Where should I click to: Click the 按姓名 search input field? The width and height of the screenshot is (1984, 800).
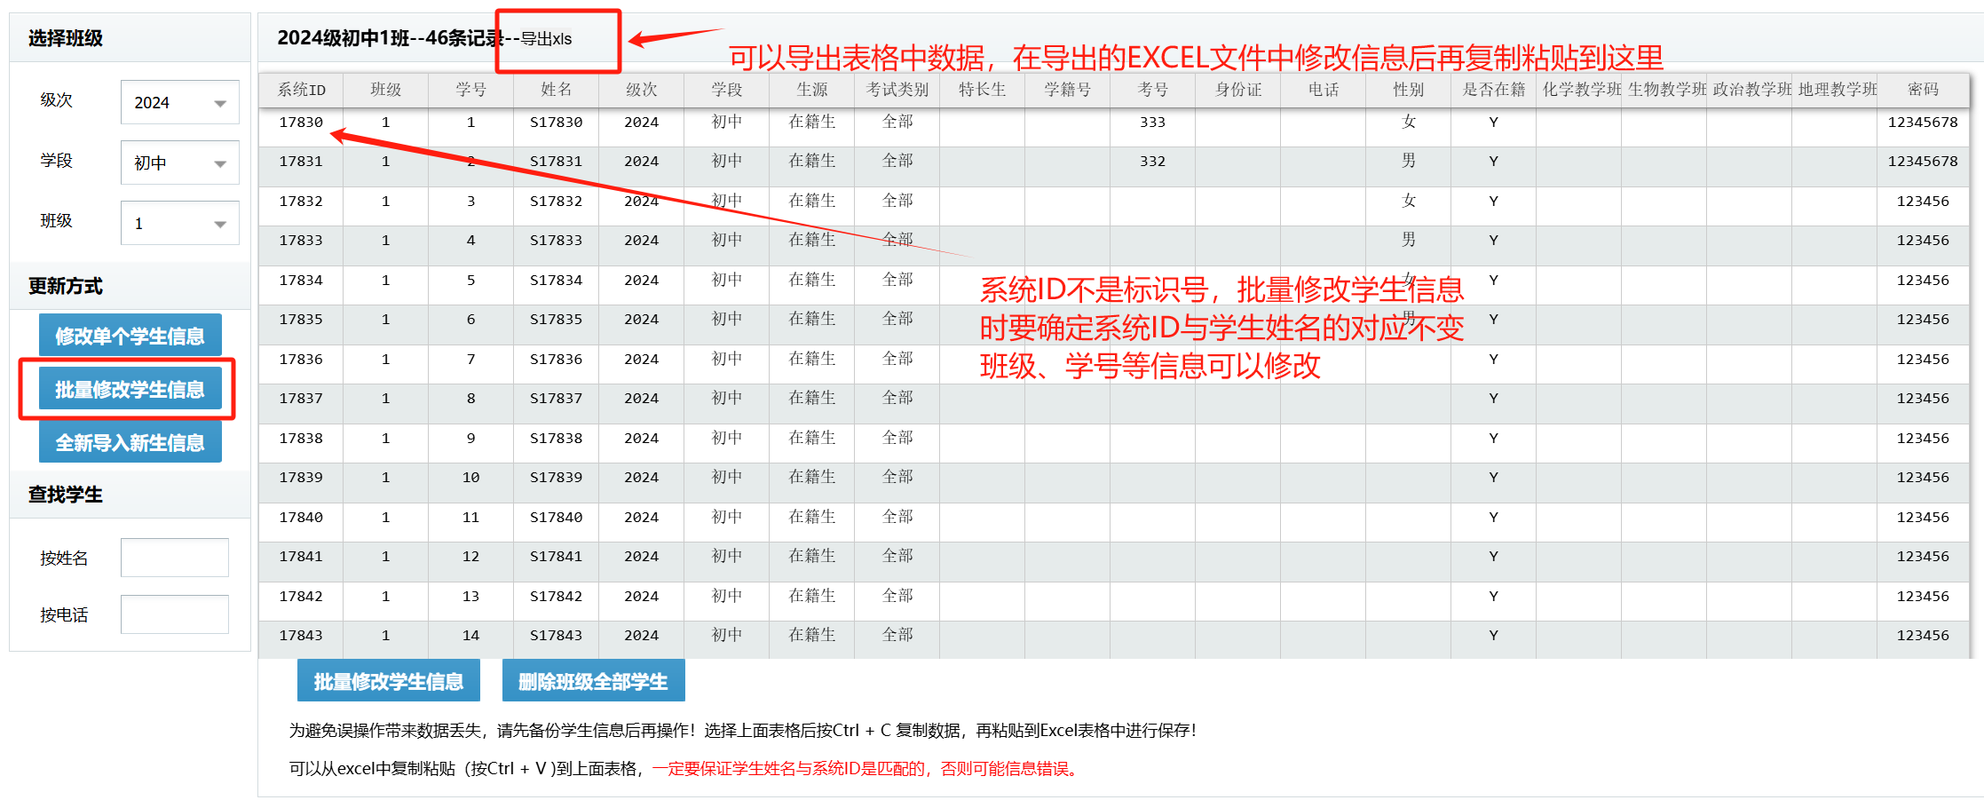[175, 558]
